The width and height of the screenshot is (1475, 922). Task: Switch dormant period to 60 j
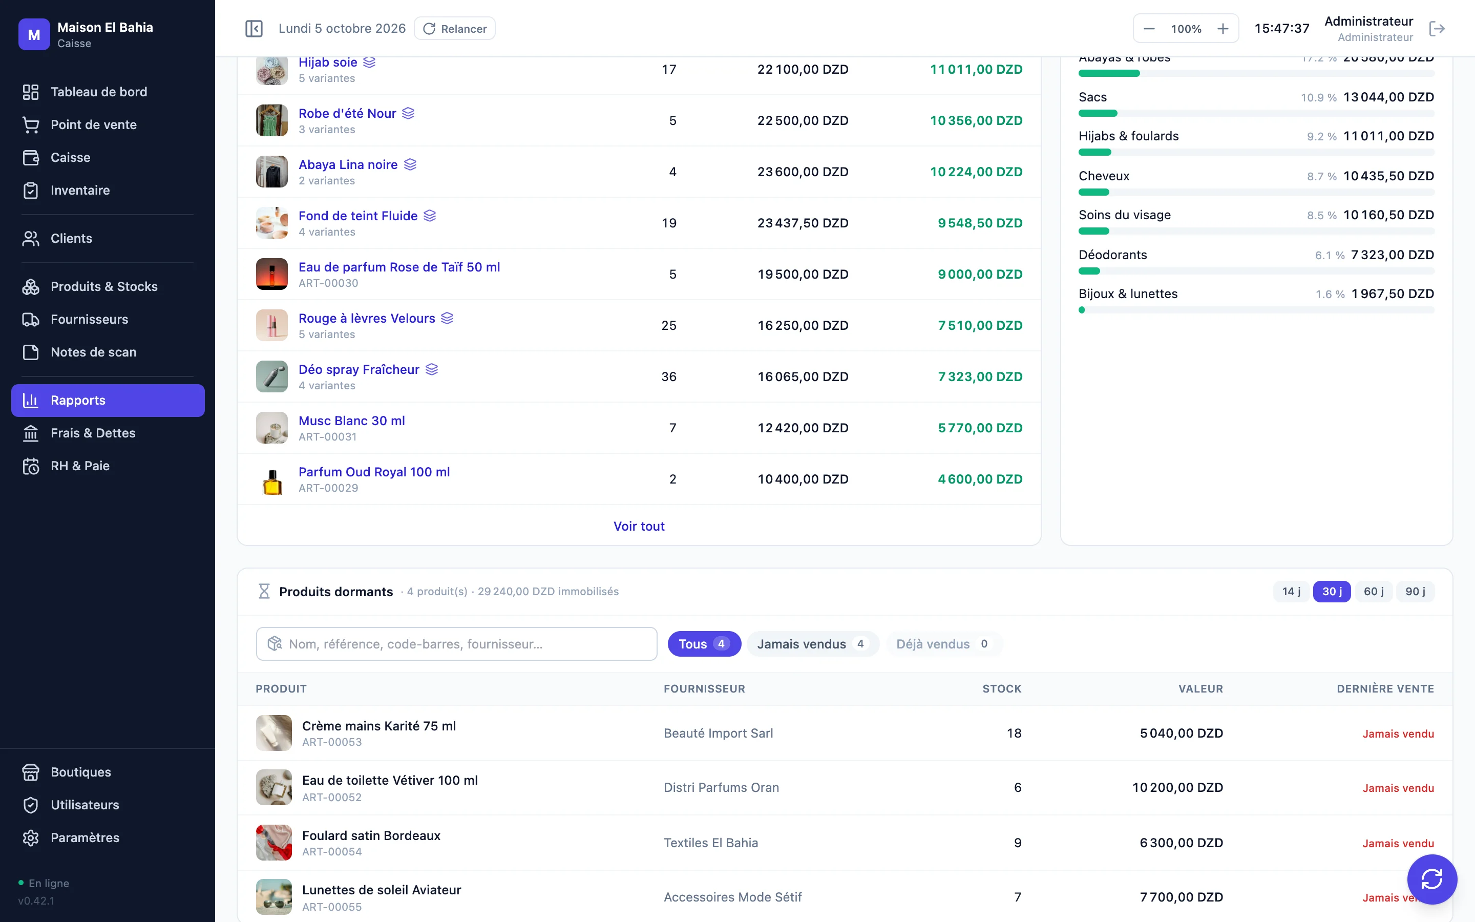click(1373, 592)
